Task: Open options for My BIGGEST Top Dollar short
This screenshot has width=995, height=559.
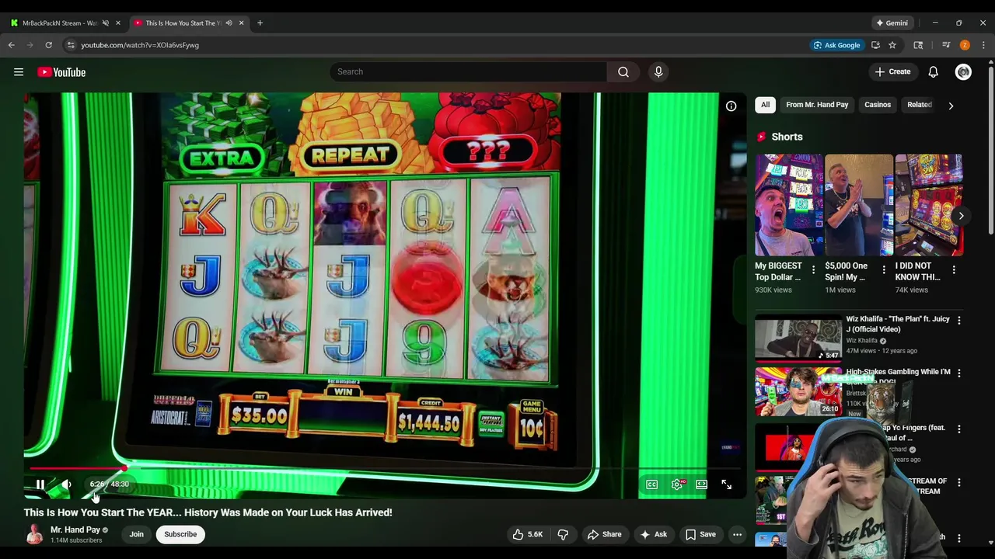Action: point(814,270)
